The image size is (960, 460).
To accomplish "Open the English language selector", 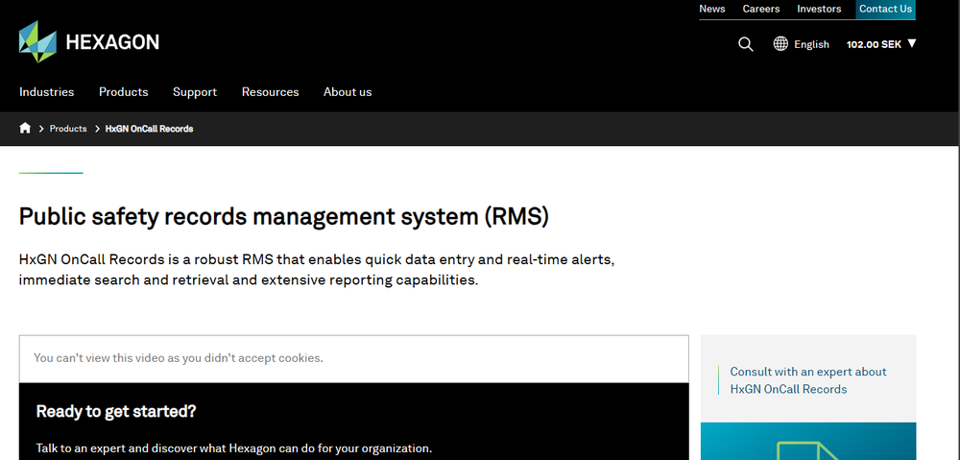I will [811, 44].
